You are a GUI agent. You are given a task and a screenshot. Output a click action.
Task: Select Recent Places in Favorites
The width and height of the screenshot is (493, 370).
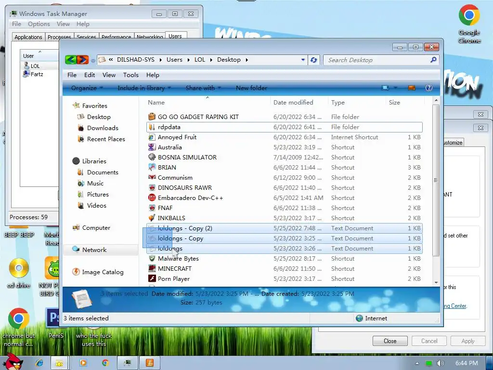106,139
